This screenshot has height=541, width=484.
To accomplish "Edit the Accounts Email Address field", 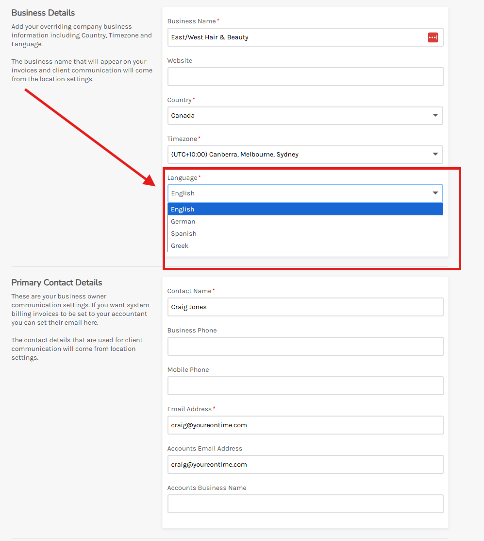I will (x=305, y=464).
